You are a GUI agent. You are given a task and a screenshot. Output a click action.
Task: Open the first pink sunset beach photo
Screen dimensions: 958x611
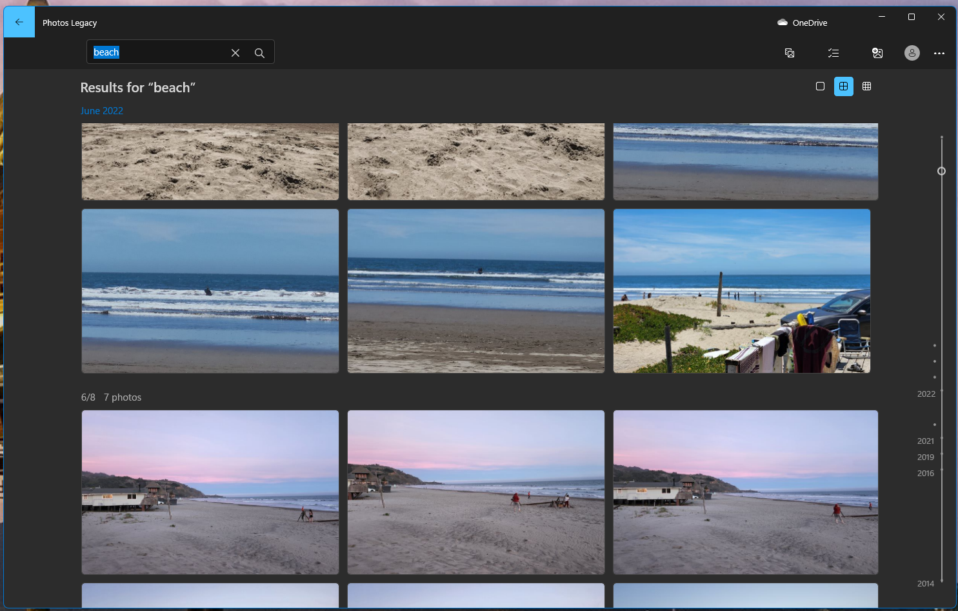click(210, 492)
